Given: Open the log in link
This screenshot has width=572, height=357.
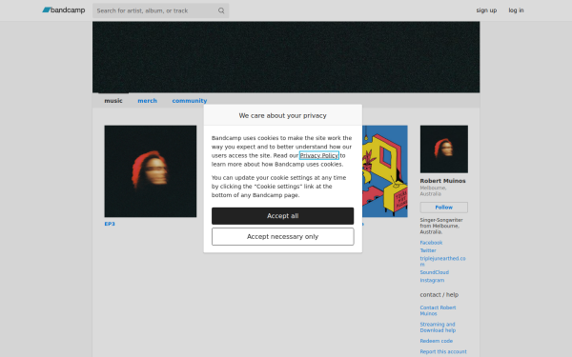Looking at the screenshot, I should point(516,10).
